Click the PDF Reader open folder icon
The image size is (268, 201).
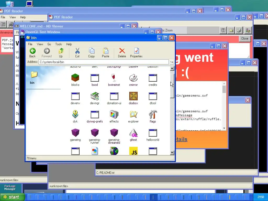231,30
